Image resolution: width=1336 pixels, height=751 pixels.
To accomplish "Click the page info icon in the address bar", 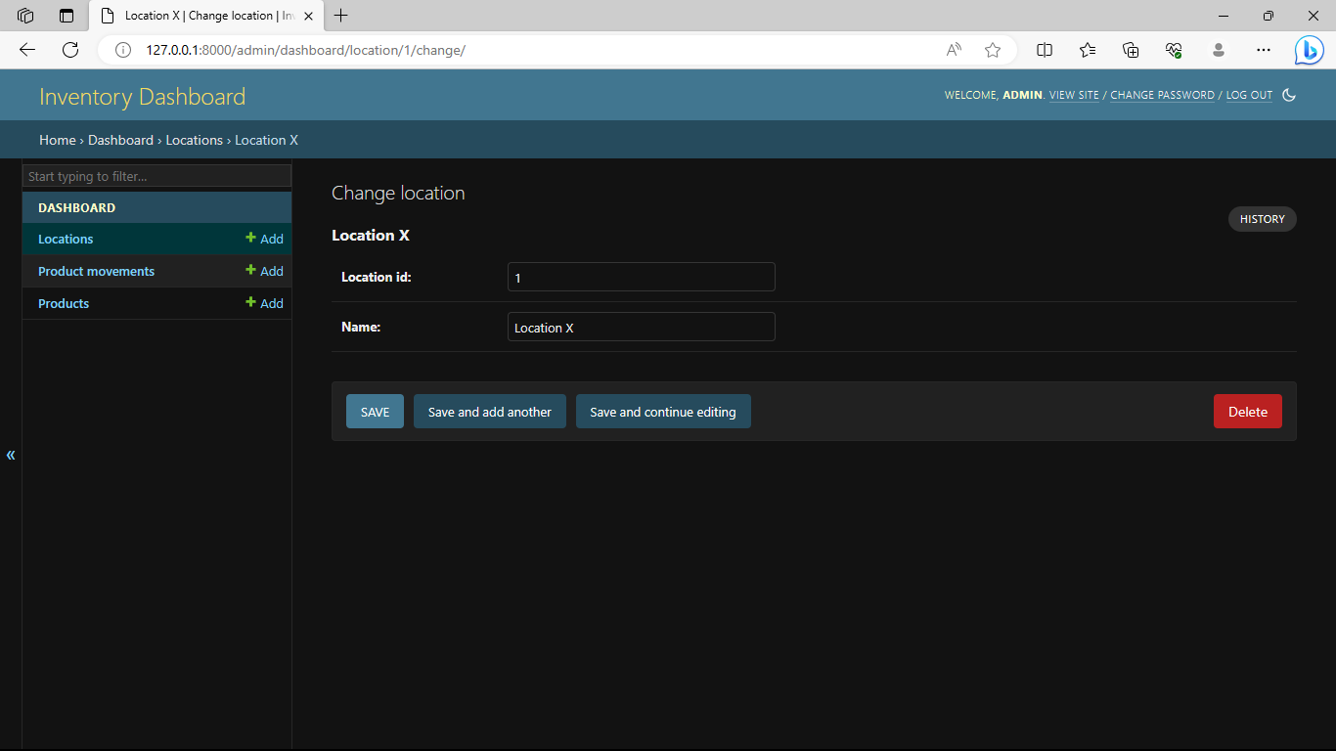I will (x=121, y=50).
